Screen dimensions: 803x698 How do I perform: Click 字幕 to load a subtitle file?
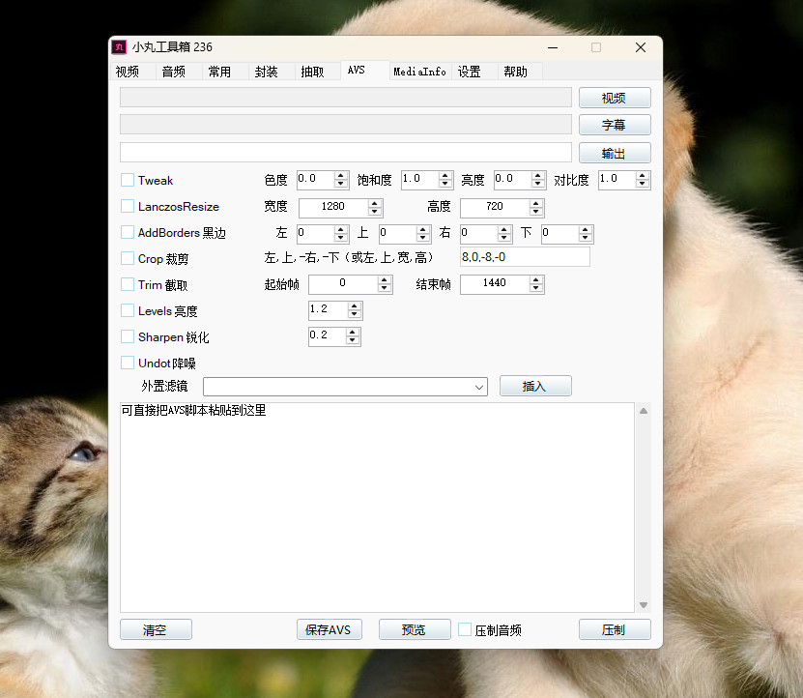pos(615,124)
